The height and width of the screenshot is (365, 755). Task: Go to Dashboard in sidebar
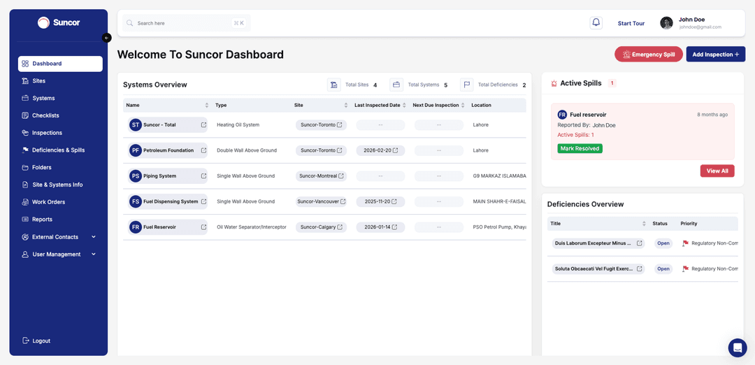click(60, 64)
